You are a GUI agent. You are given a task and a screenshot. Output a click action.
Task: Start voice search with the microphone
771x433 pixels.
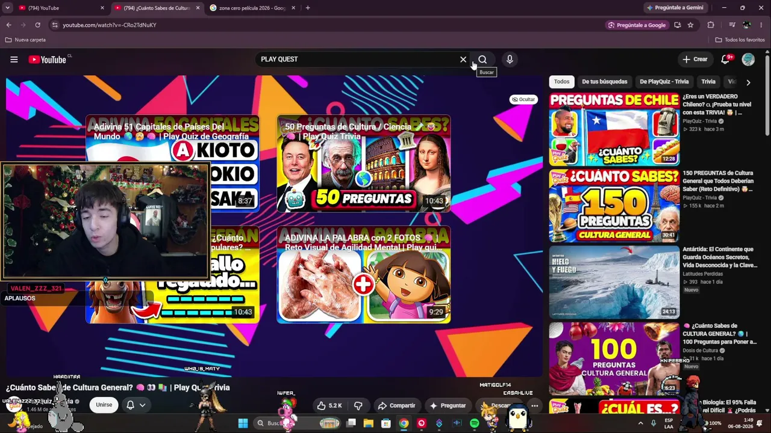(510, 59)
